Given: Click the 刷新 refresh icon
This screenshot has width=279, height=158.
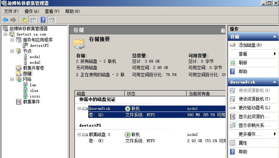Looking at the screenshot, I should (233, 63).
